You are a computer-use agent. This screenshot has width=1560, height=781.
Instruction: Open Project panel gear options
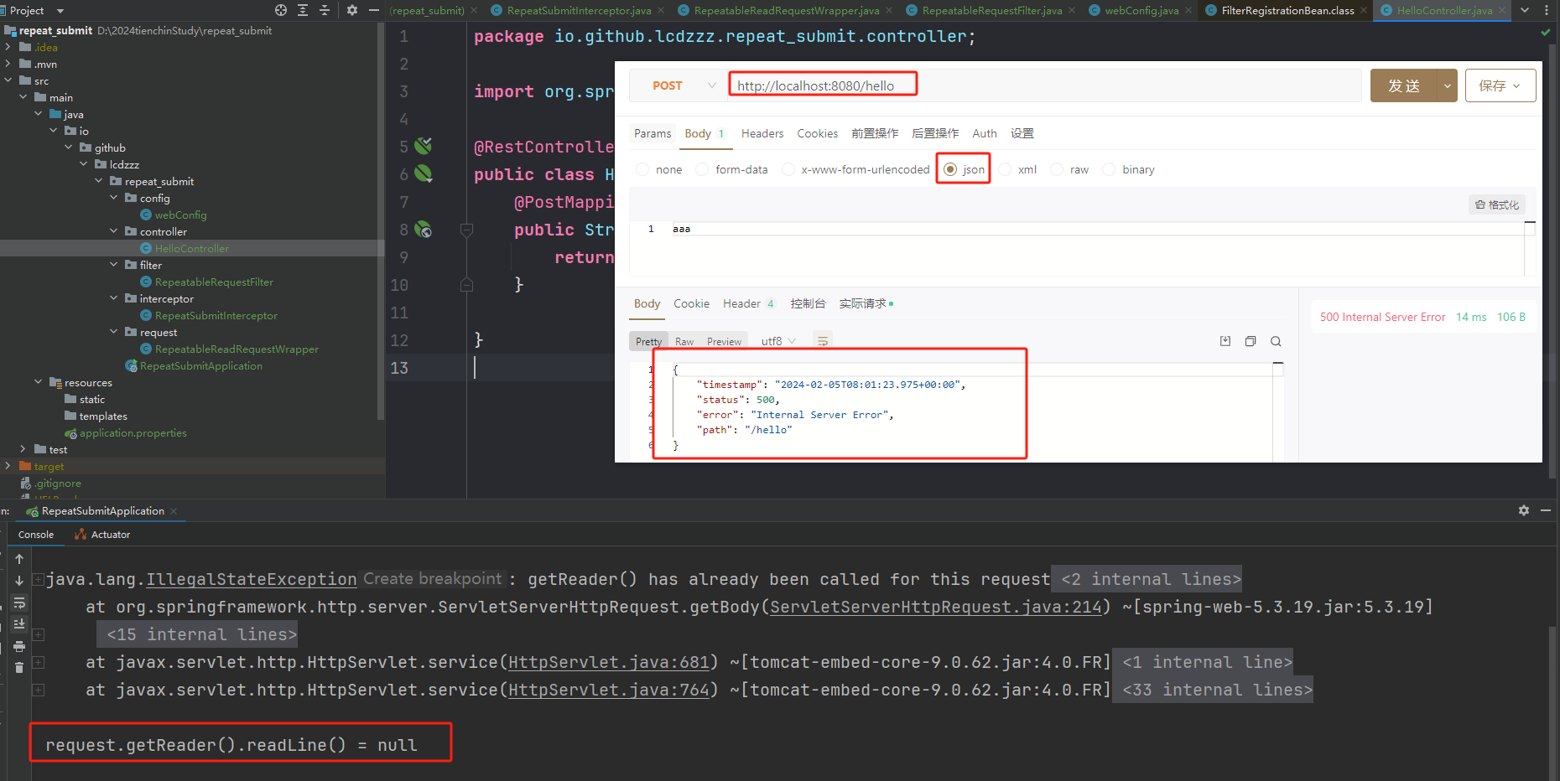pyautogui.click(x=352, y=10)
